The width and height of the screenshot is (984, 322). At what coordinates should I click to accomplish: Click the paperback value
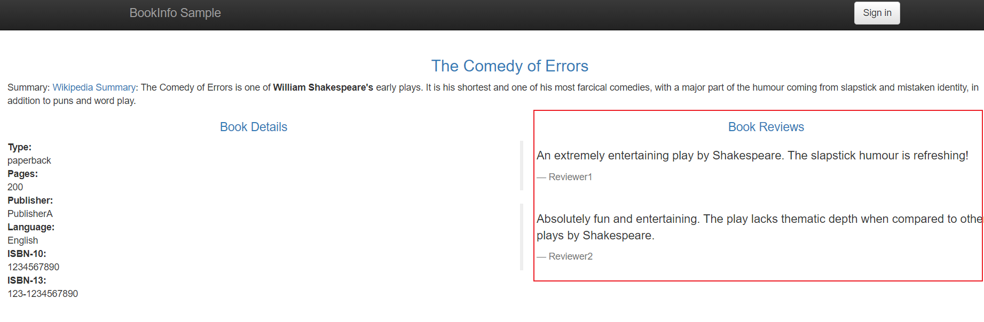29,160
